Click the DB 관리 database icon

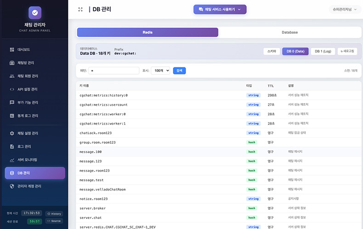click(12, 173)
